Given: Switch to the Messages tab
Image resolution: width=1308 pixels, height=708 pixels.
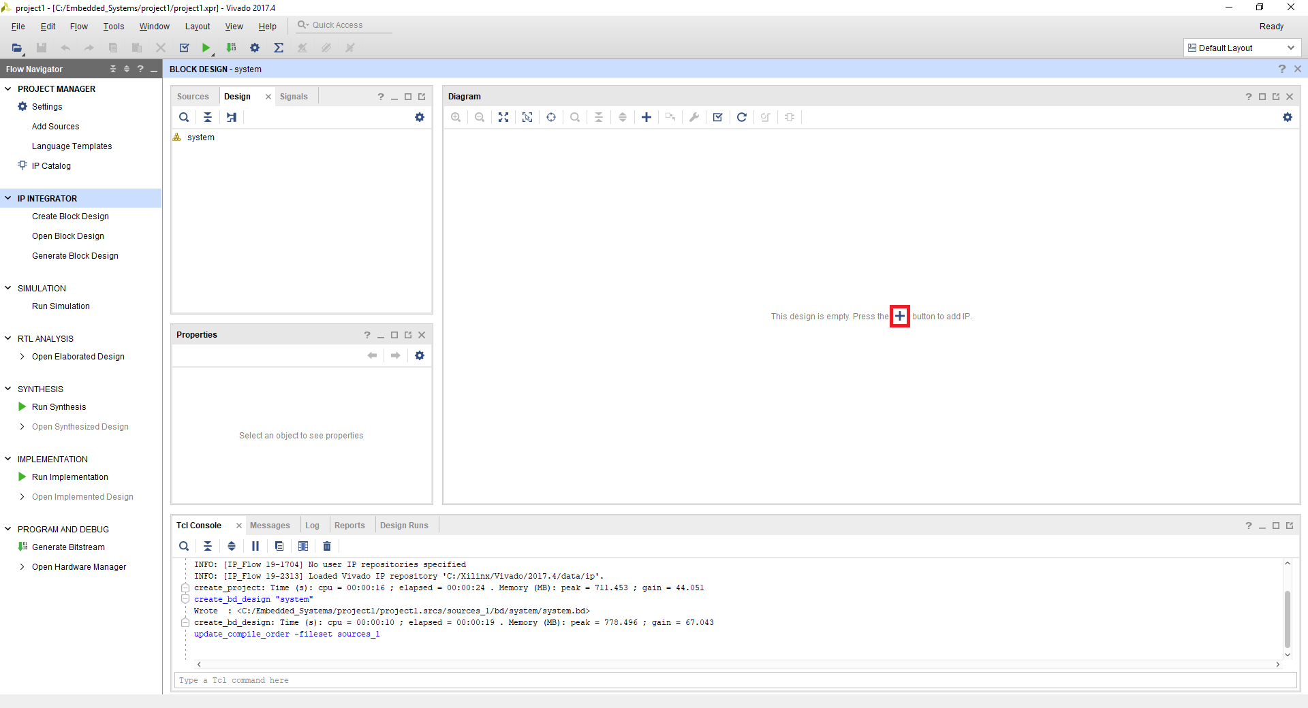Looking at the screenshot, I should point(270,526).
